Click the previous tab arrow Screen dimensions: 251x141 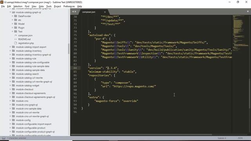(x=73, y=11)
